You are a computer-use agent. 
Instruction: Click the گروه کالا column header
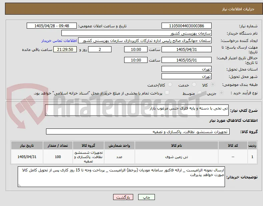pyautogui.click(x=88, y=145)
